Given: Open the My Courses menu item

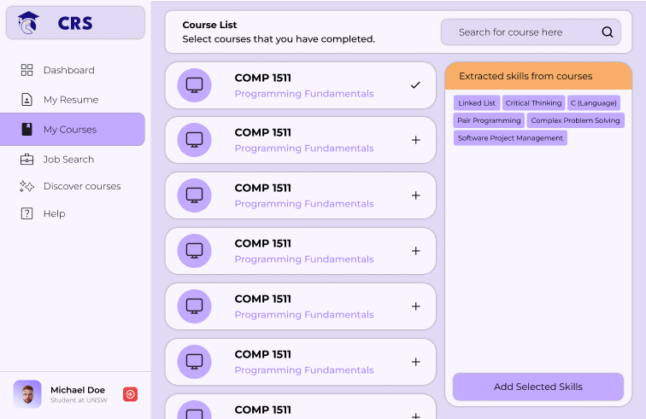Looking at the screenshot, I should 73,130.
